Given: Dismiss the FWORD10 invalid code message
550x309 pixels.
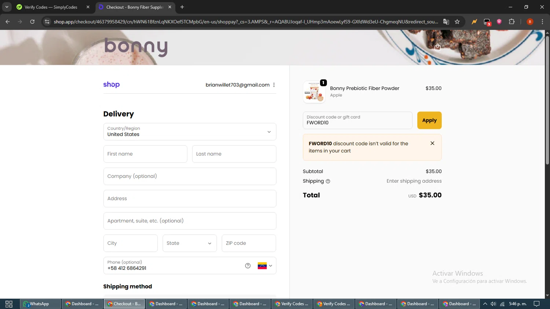Looking at the screenshot, I should tap(432, 143).
